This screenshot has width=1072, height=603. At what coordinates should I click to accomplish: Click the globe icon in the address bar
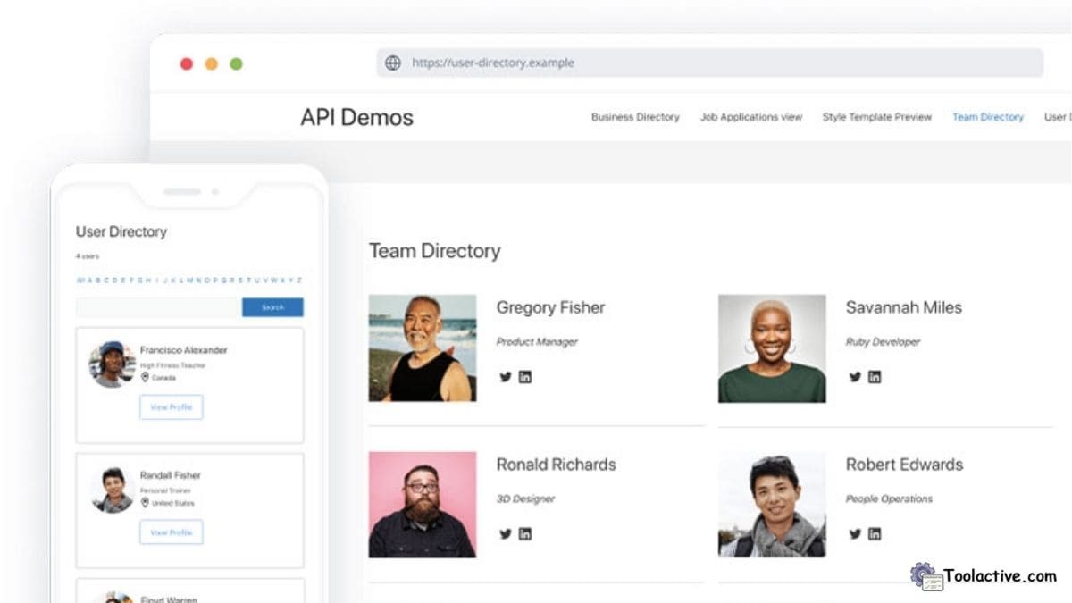tap(390, 63)
